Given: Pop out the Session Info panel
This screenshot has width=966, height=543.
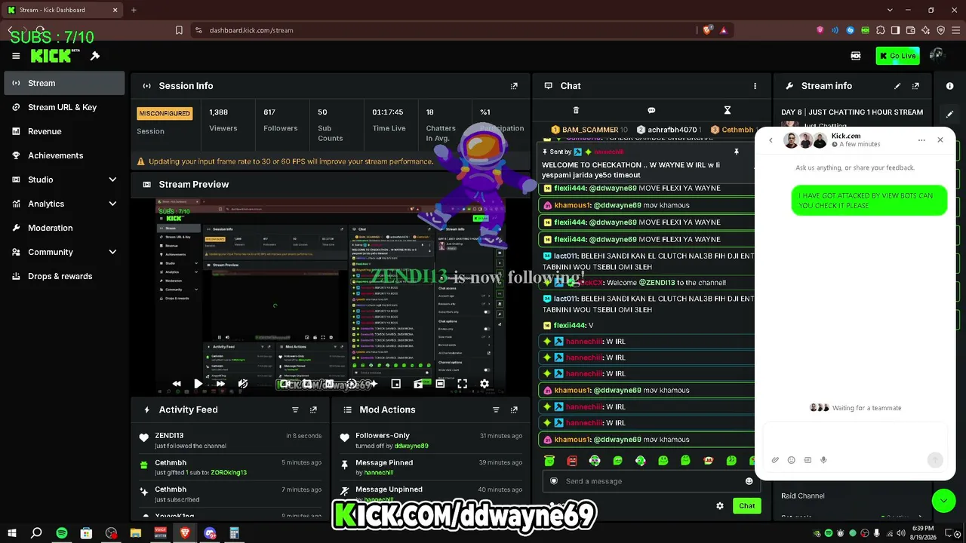Looking at the screenshot, I should (514, 86).
